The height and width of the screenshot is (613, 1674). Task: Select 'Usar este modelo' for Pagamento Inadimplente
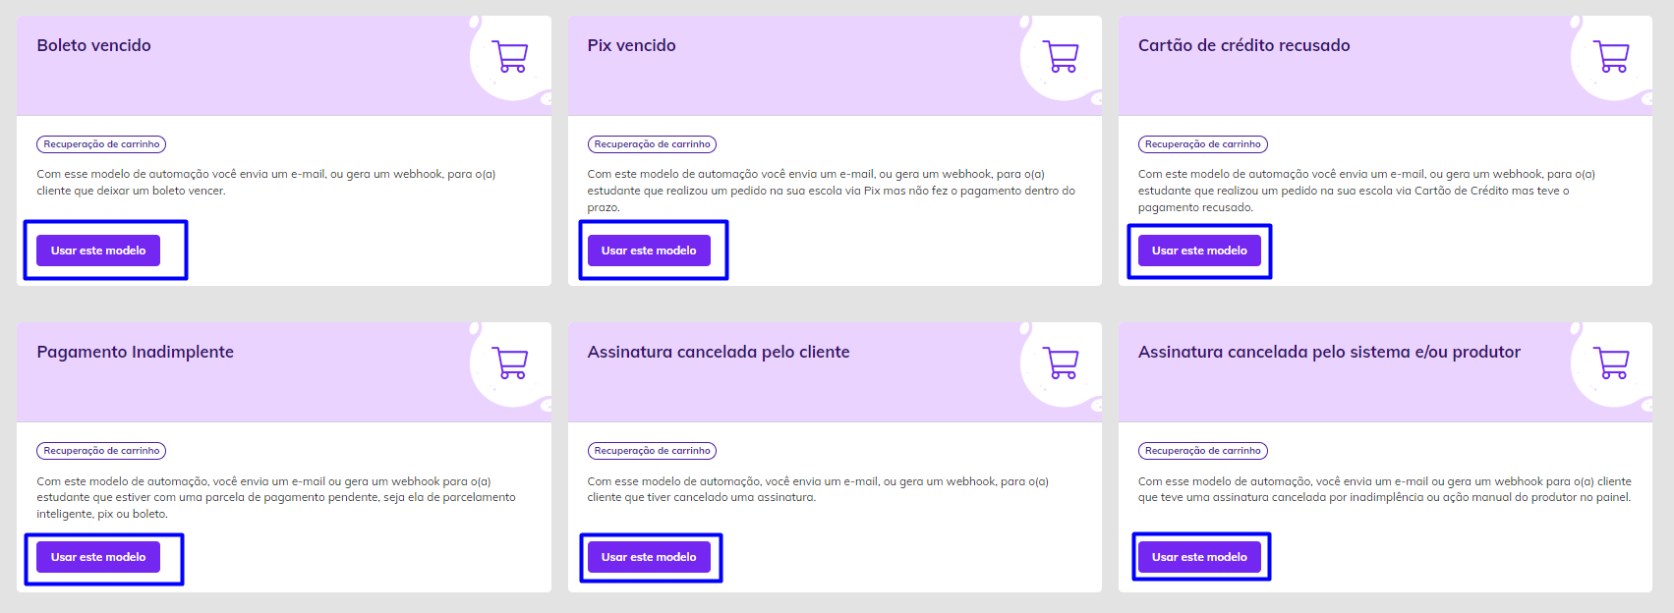click(x=98, y=557)
